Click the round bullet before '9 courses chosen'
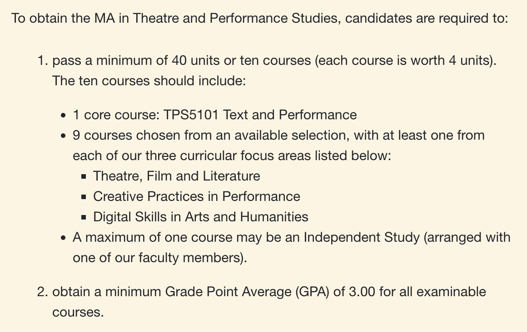 pos(64,136)
